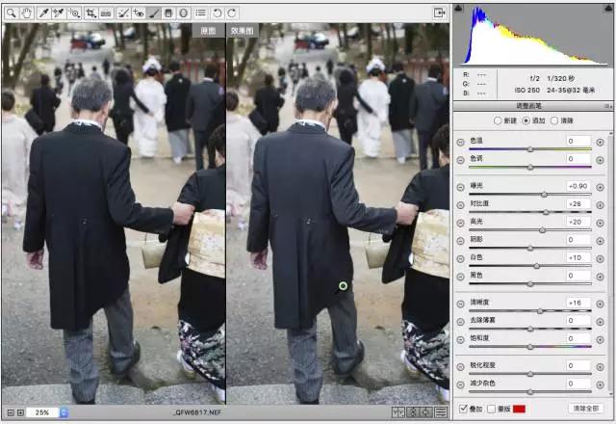Decrease 曝光 exposure with minus icon
The image size is (616, 424).
click(x=460, y=188)
